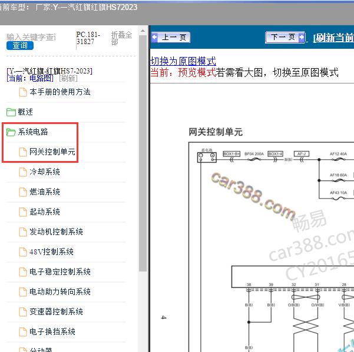
Task: Click the document icon beside 发动机控制系统
Action: [22, 232]
